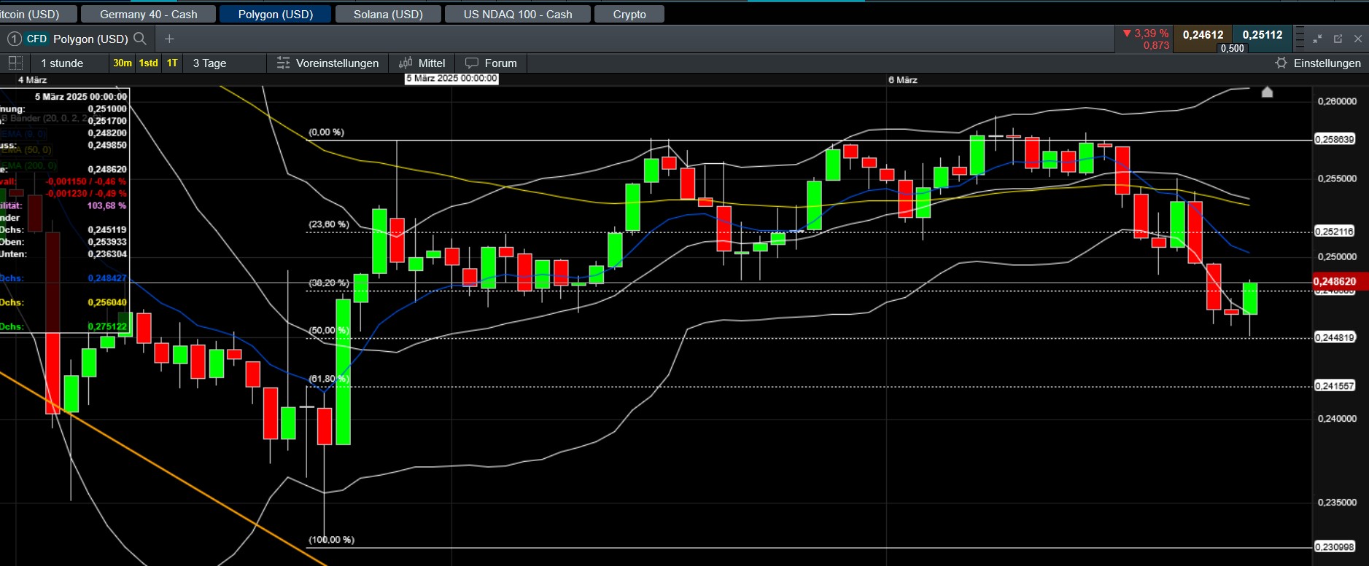The width and height of the screenshot is (1369, 566).
Task: Click the yellow EMA value 0,256040
Action: [107, 302]
